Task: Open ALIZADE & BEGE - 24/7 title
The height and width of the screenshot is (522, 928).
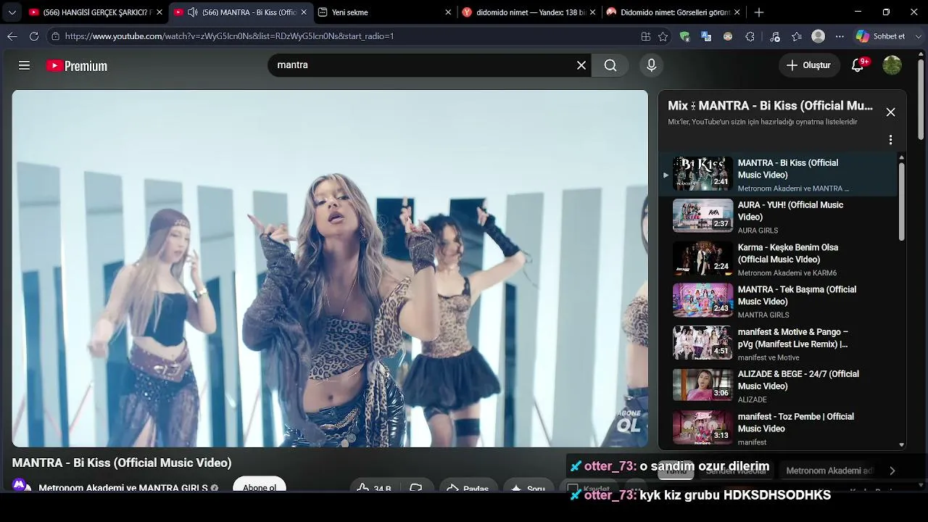Action: [x=798, y=380]
